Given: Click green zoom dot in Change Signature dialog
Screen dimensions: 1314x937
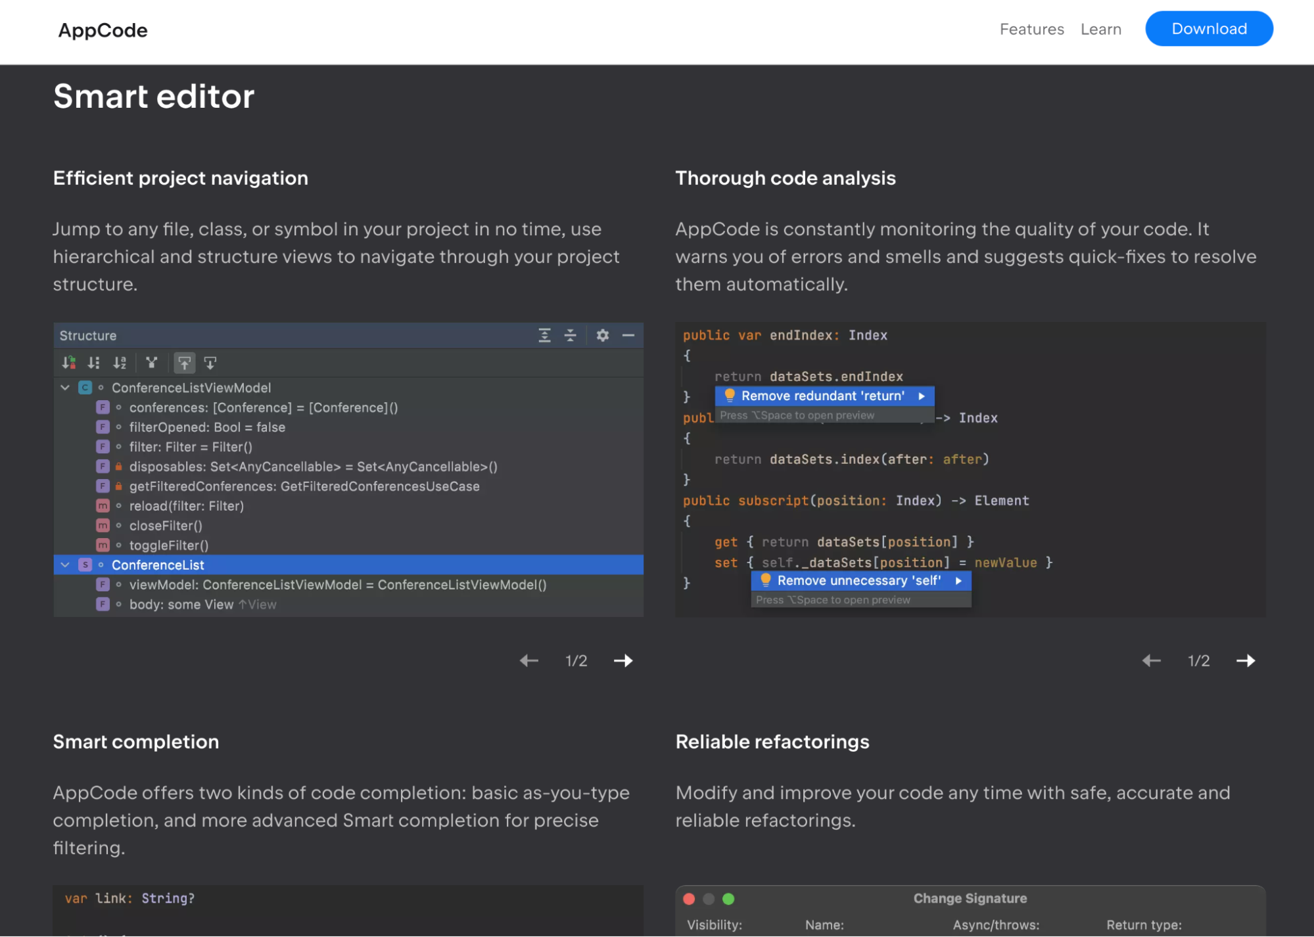Looking at the screenshot, I should [x=728, y=900].
